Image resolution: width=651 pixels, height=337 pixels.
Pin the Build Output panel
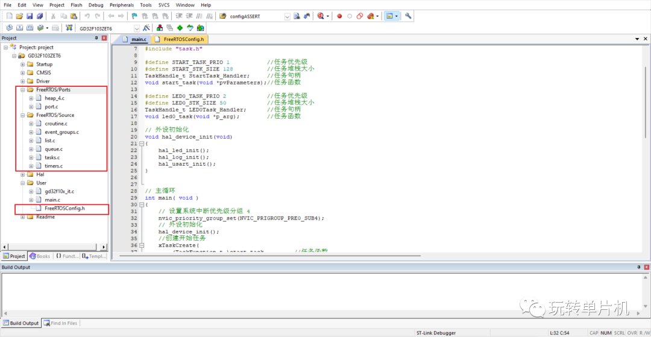[x=638, y=267]
